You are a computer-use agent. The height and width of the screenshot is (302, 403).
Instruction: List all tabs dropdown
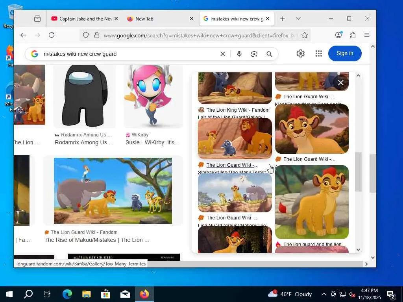298,18
